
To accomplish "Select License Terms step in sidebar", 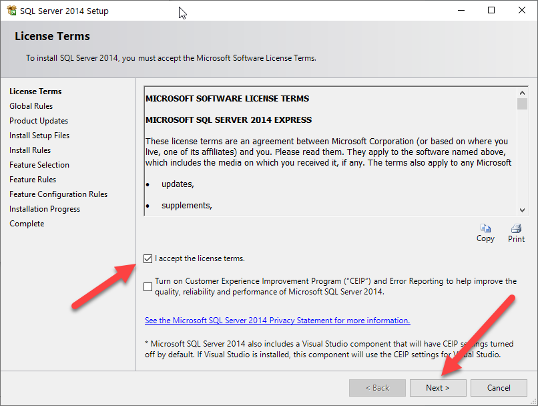I will (x=35, y=91).
